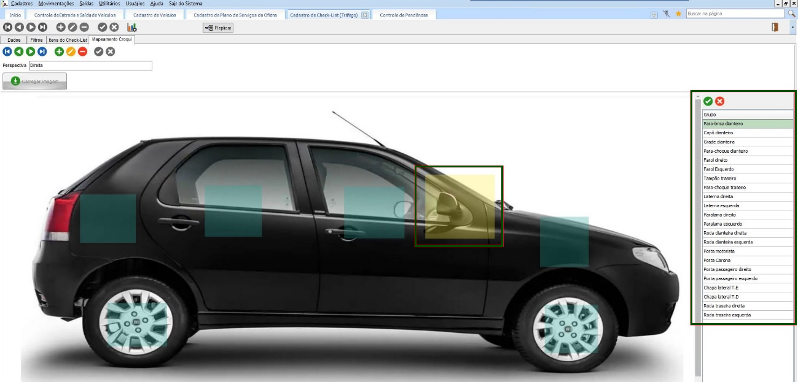Cancel group selection with red X
This screenshot has width=798, height=382.
tap(720, 101)
